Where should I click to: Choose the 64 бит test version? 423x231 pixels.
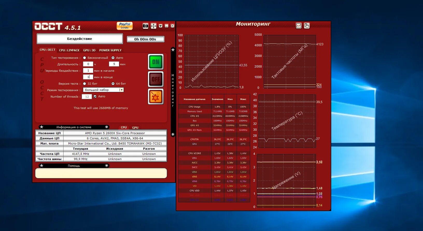tap(113, 84)
